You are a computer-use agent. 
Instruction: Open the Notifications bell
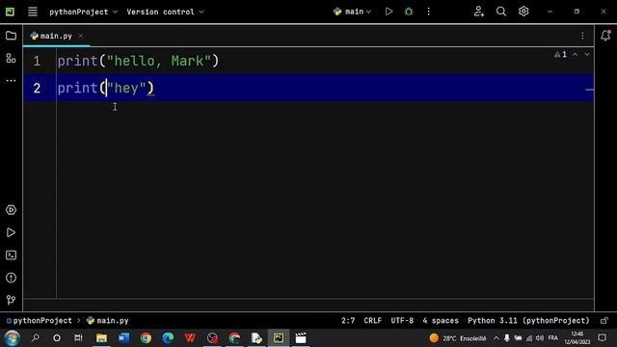pyautogui.click(x=605, y=36)
